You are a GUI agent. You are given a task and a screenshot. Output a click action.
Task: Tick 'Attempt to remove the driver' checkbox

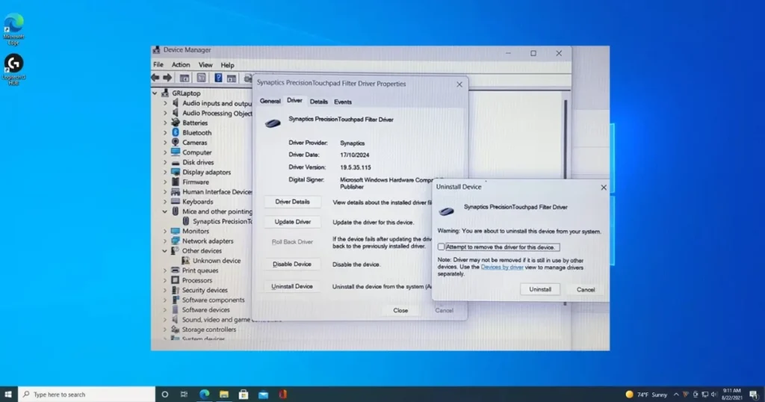[441, 247]
